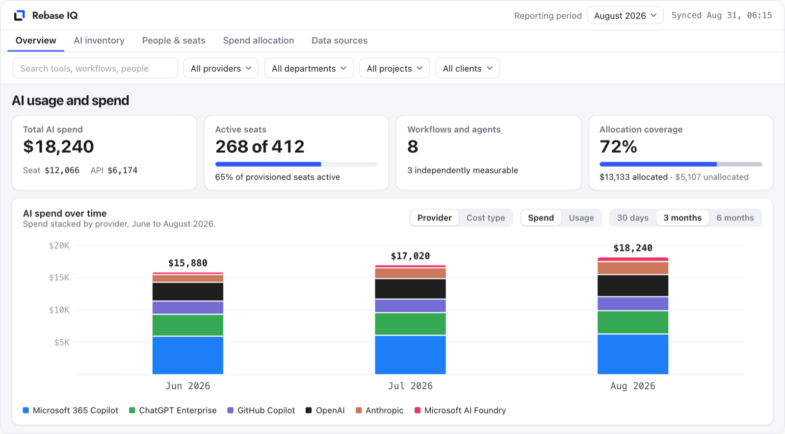Click the Jul 2026 axis label

[x=411, y=386]
